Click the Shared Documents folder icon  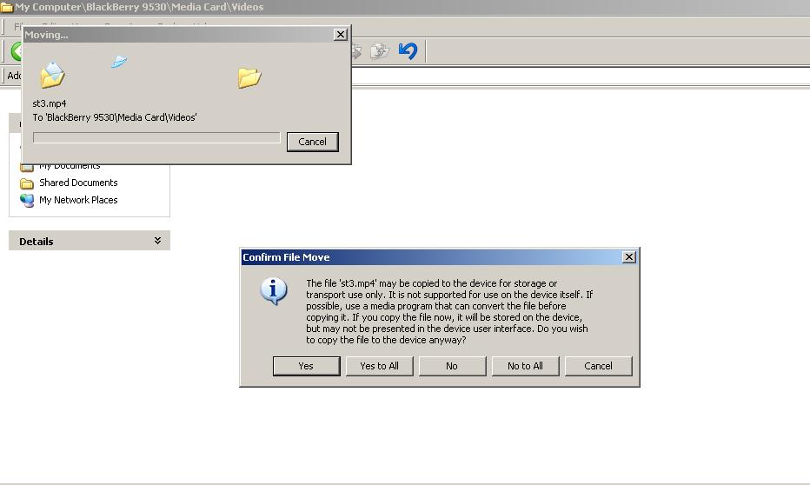[27, 183]
